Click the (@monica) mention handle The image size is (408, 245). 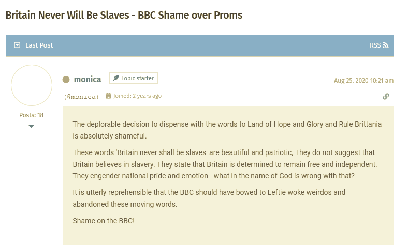(81, 96)
